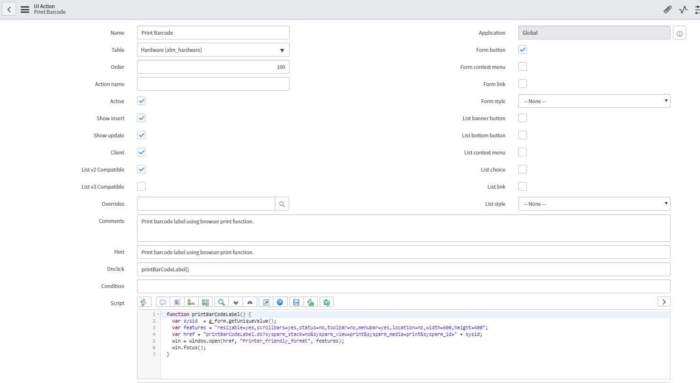Format the script code with the wand icon
The width and height of the screenshot is (700, 383).
tap(144, 302)
